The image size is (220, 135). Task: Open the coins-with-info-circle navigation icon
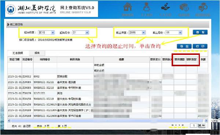pos(184,7)
